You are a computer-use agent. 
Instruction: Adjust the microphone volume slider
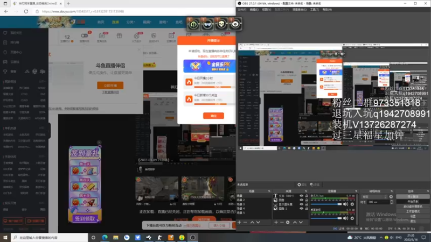tap(326, 204)
